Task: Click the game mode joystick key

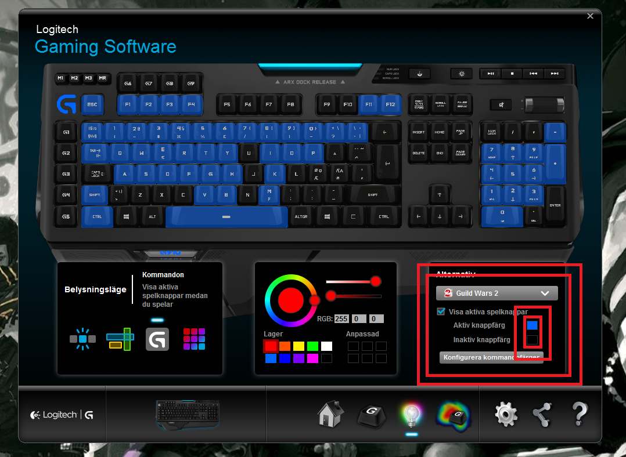Action: pos(420,74)
